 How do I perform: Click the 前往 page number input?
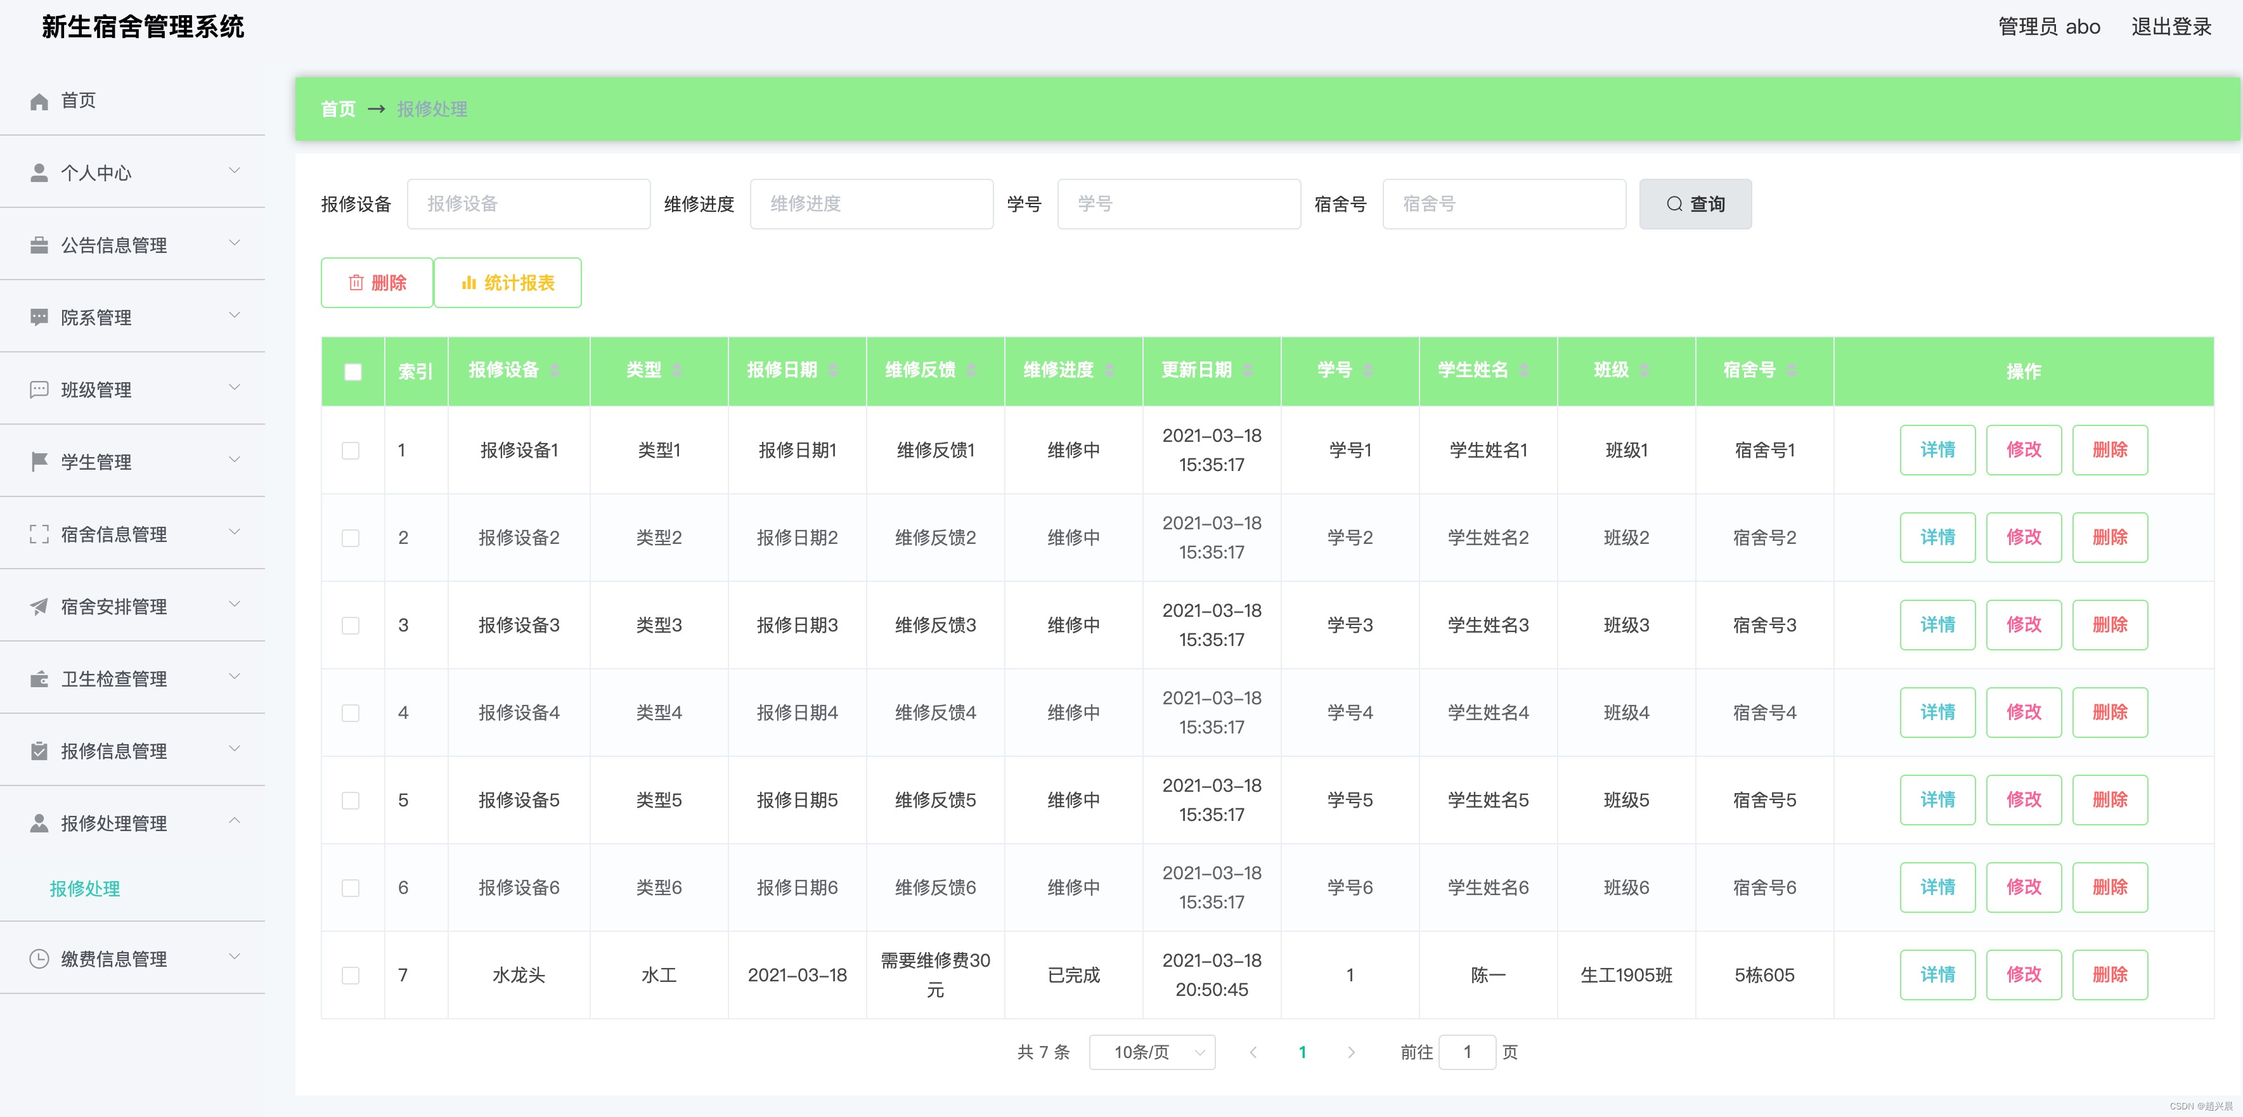[1467, 1052]
